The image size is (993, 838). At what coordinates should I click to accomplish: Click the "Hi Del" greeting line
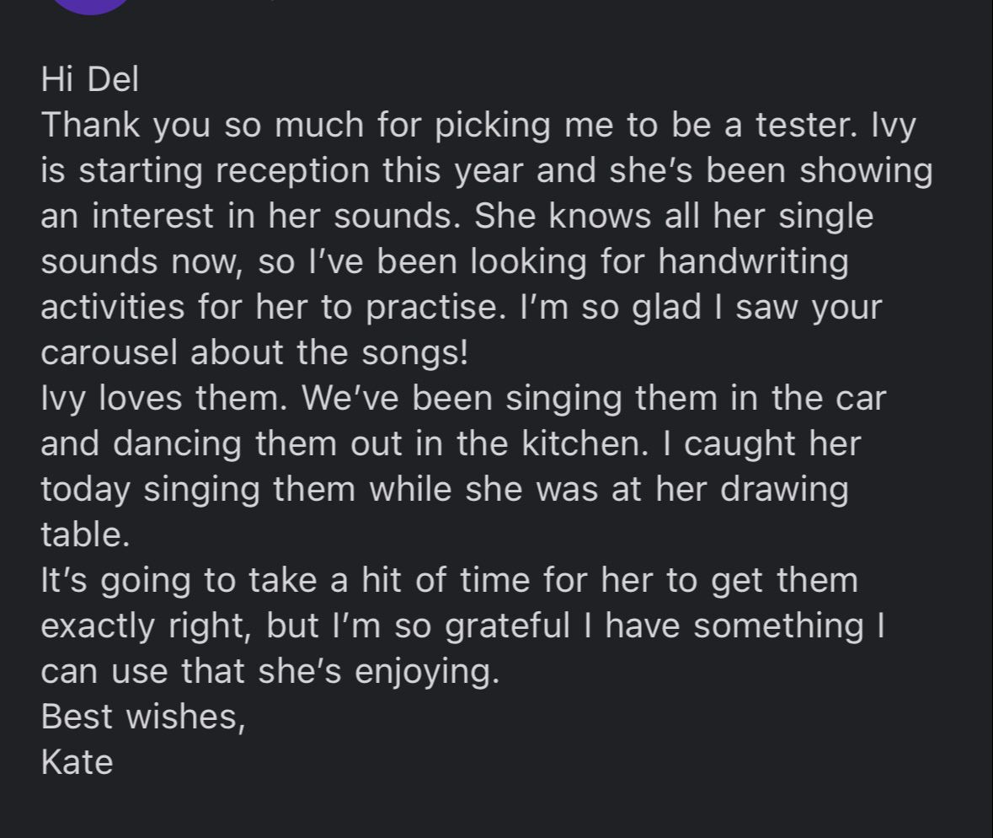click(89, 79)
